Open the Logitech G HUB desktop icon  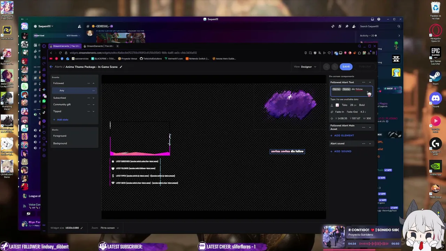pos(436,146)
